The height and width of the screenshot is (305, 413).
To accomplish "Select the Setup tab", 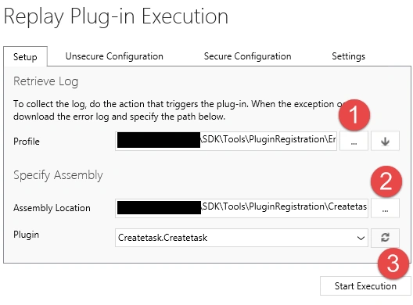I will point(25,56).
